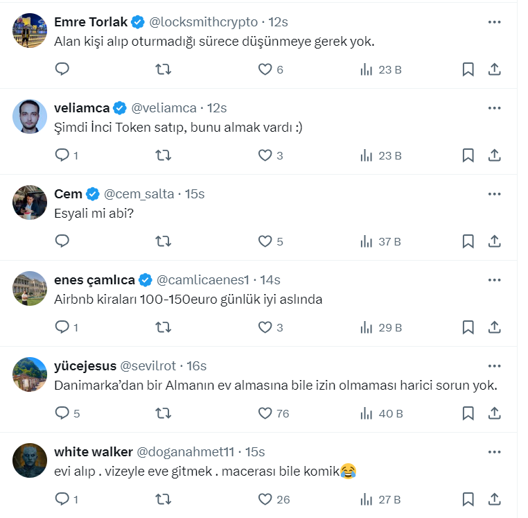Open the 16s timestamp on yücejesus's tweet
528x518 pixels.
pos(197,366)
